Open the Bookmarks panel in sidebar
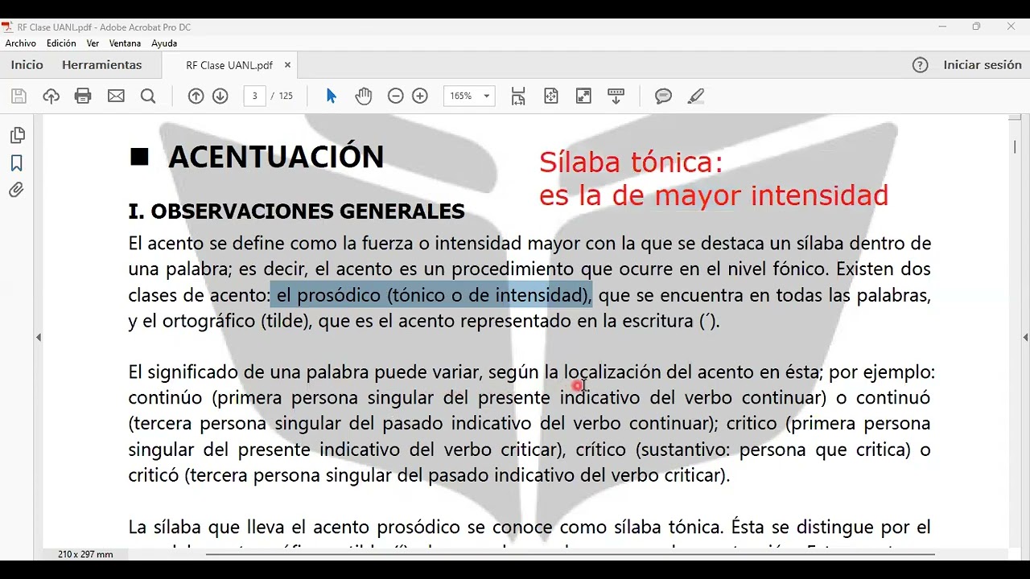This screenshot has height=579, width=1030. tap(17, 163)
